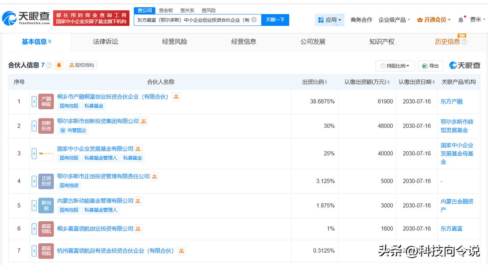Expand row 3 国家中小企业发展基金 with plus button
This screenshot has width=488, height=265.
(x=34, y=153)
